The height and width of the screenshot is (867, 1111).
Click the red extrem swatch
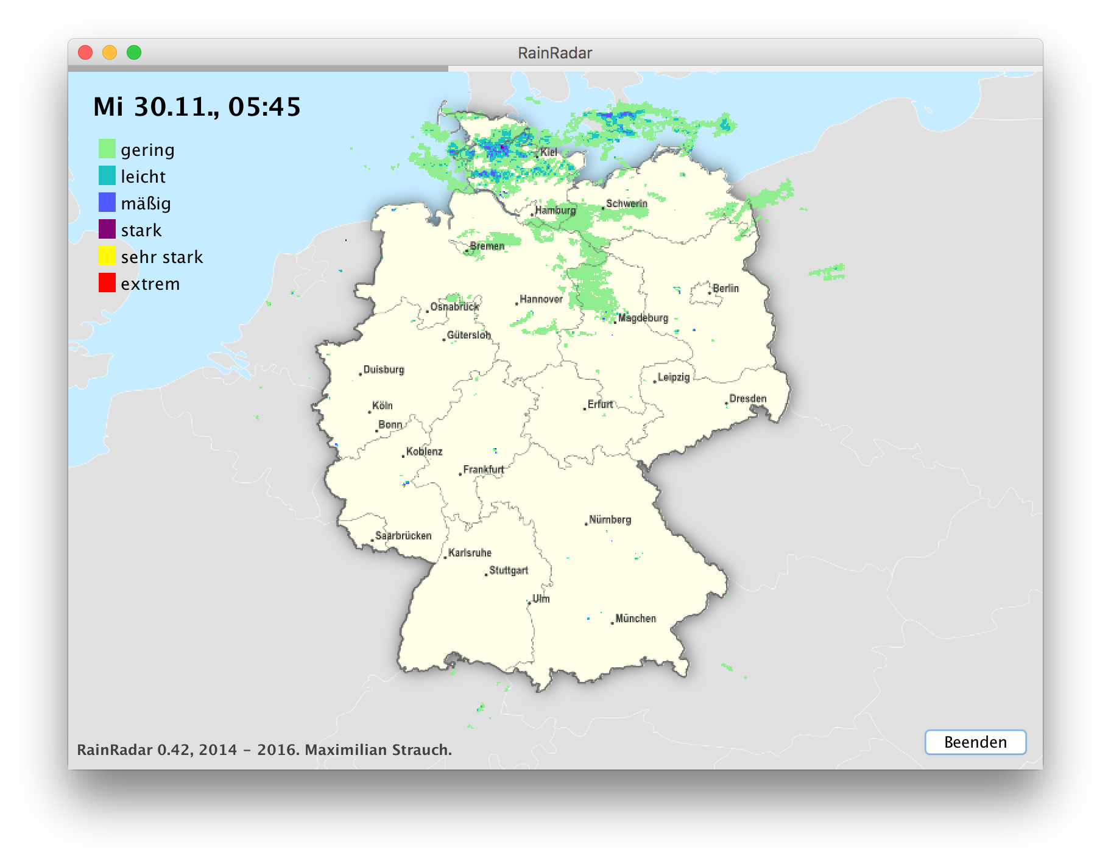tap(107, 283)
